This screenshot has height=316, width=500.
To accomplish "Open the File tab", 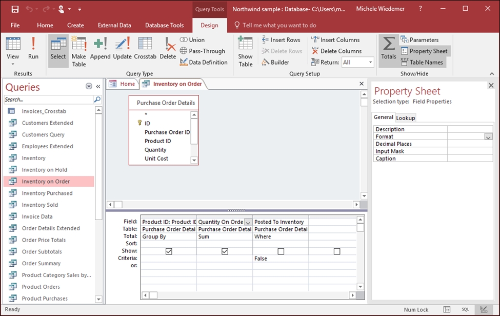I will (15, 25).
